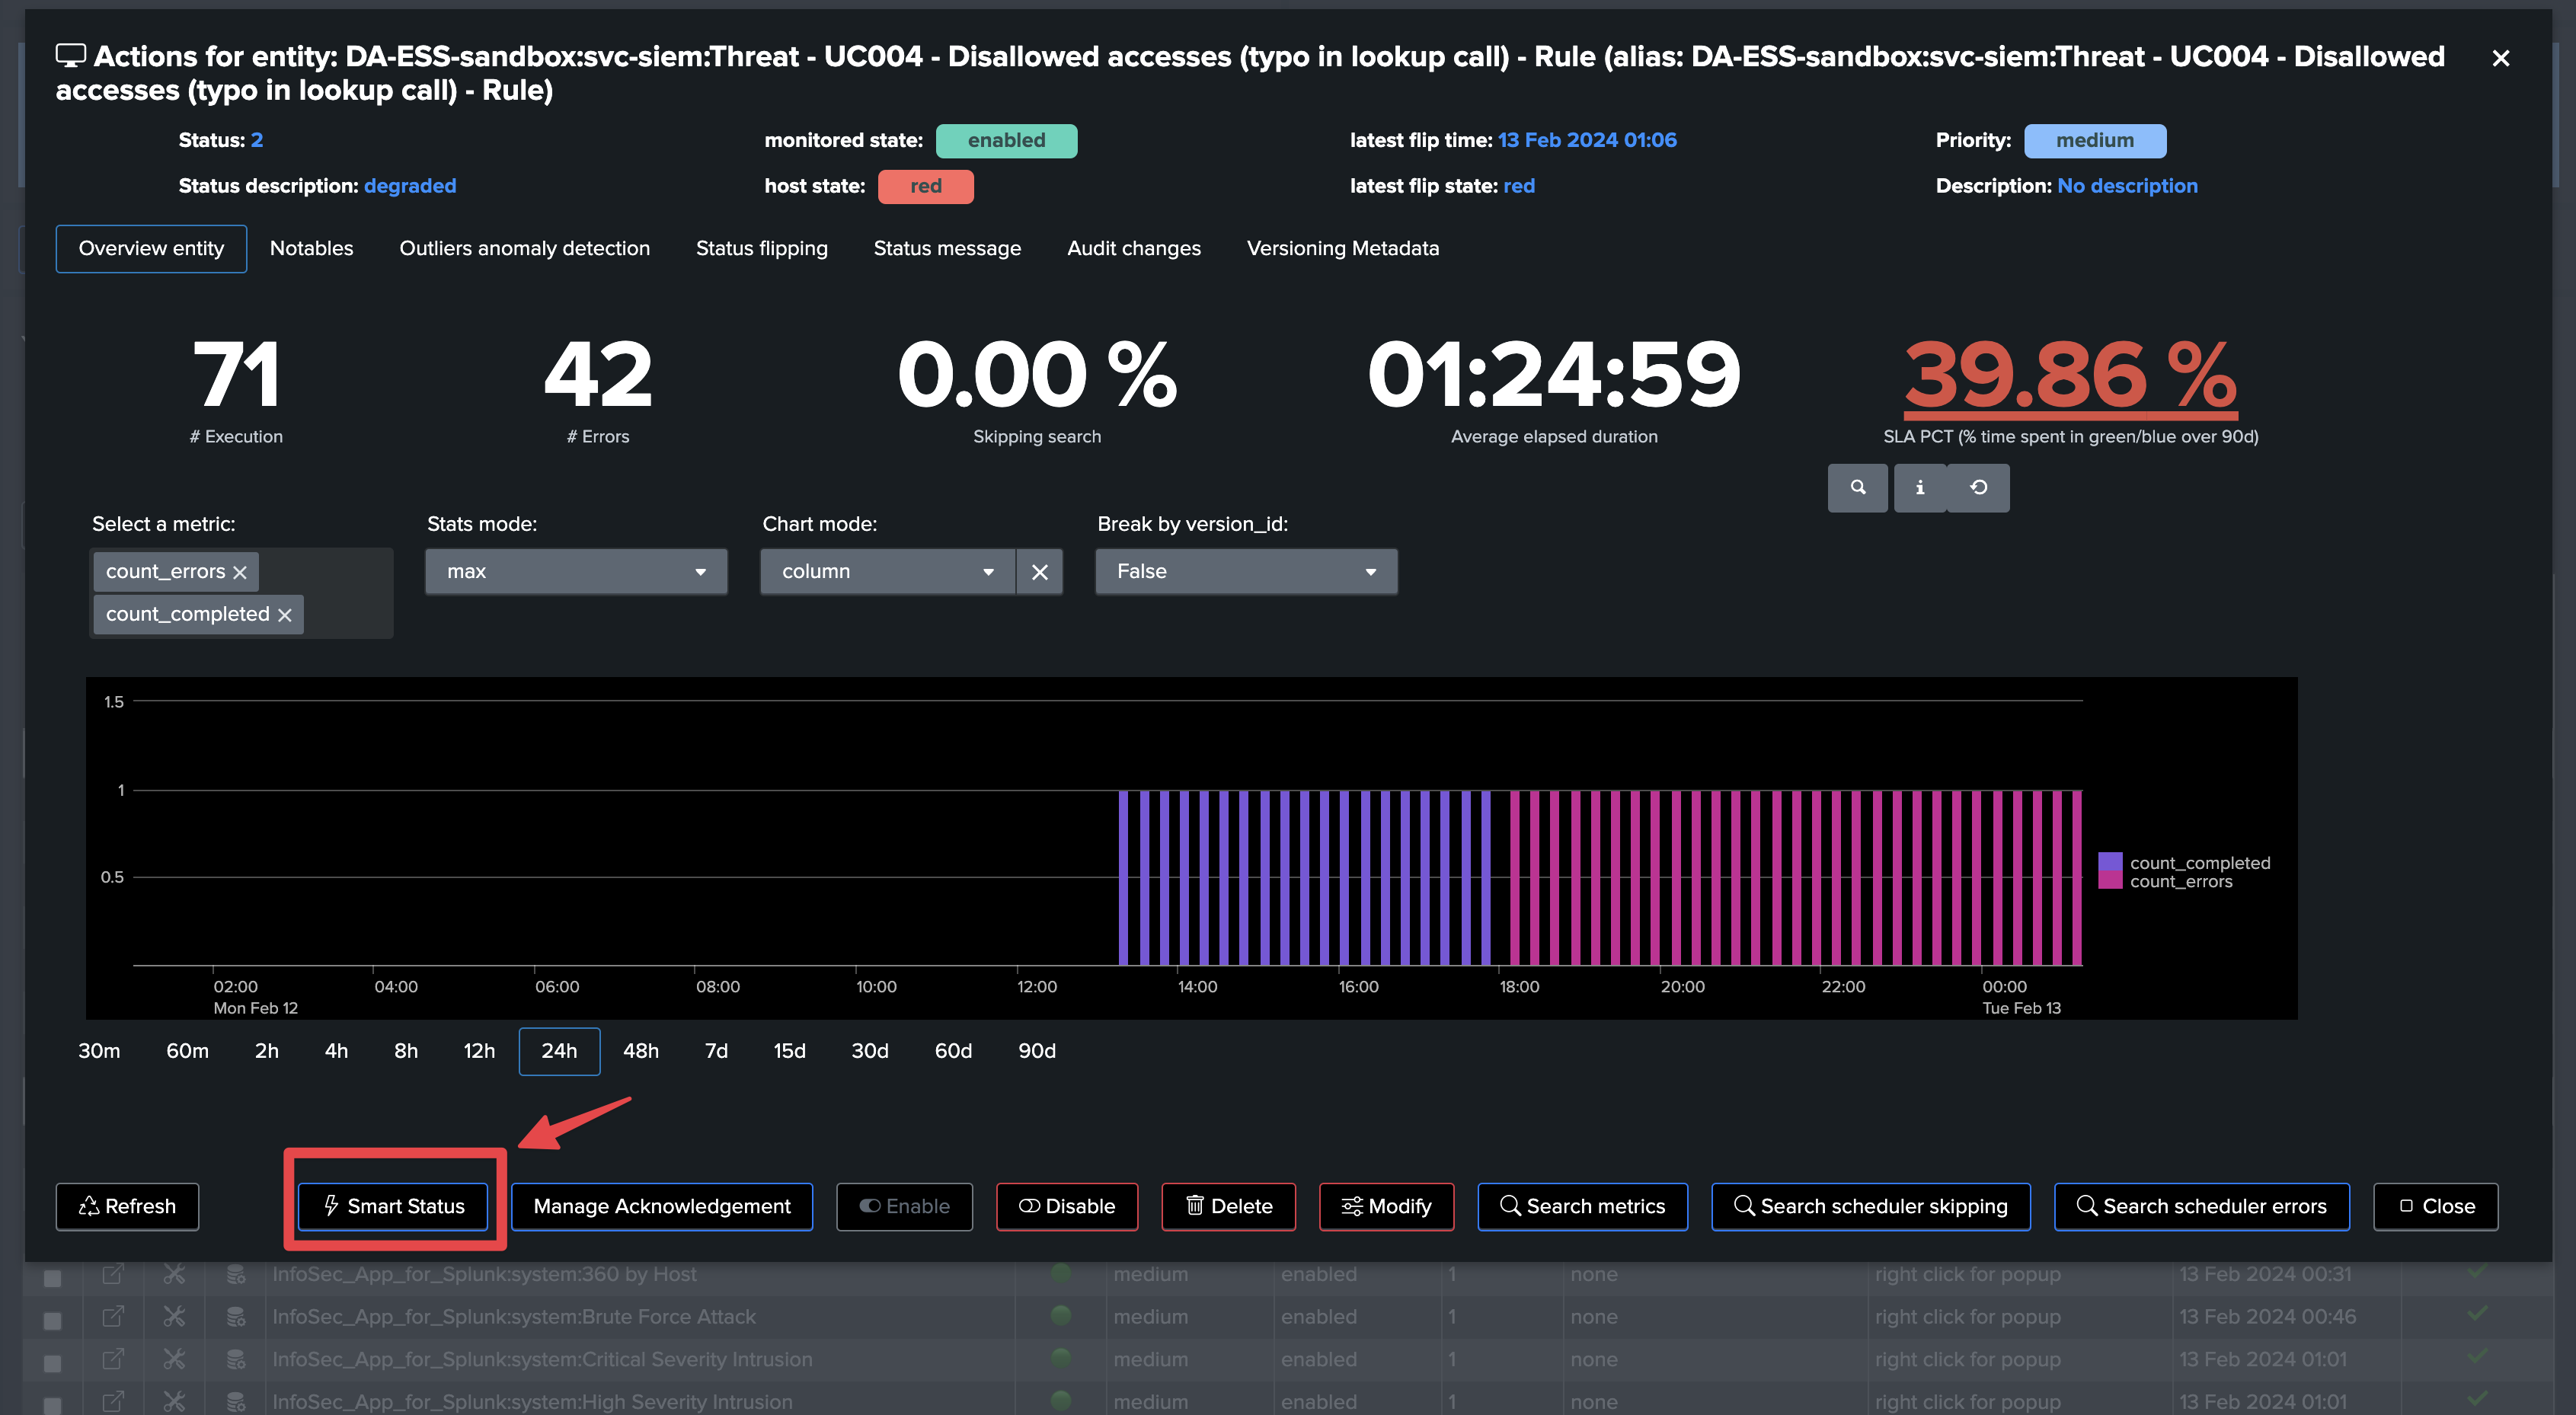
Task: Open the Stats mode max dropdown
Action: pyautogui.click(x=576, y=572)
